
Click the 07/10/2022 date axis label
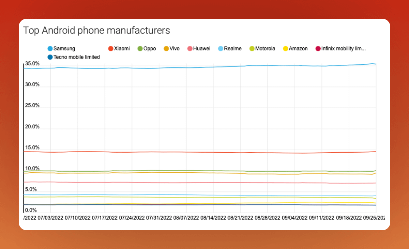78,217
